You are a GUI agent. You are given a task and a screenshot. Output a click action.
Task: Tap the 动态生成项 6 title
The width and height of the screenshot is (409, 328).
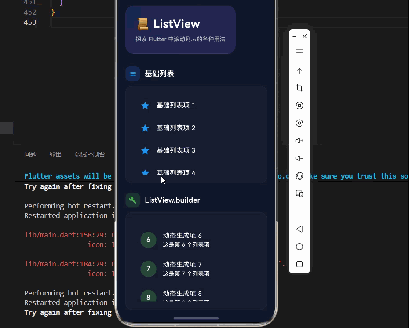click(183, 235)
